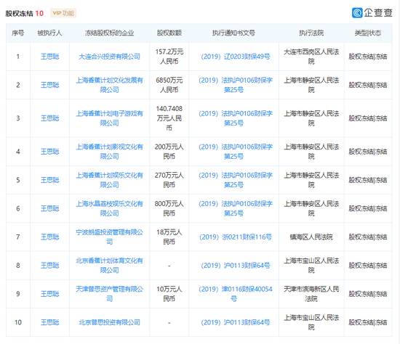
Task: Select 镇海区人民法院 court cell
Action: pyautogui.click(x=311, y=237)
